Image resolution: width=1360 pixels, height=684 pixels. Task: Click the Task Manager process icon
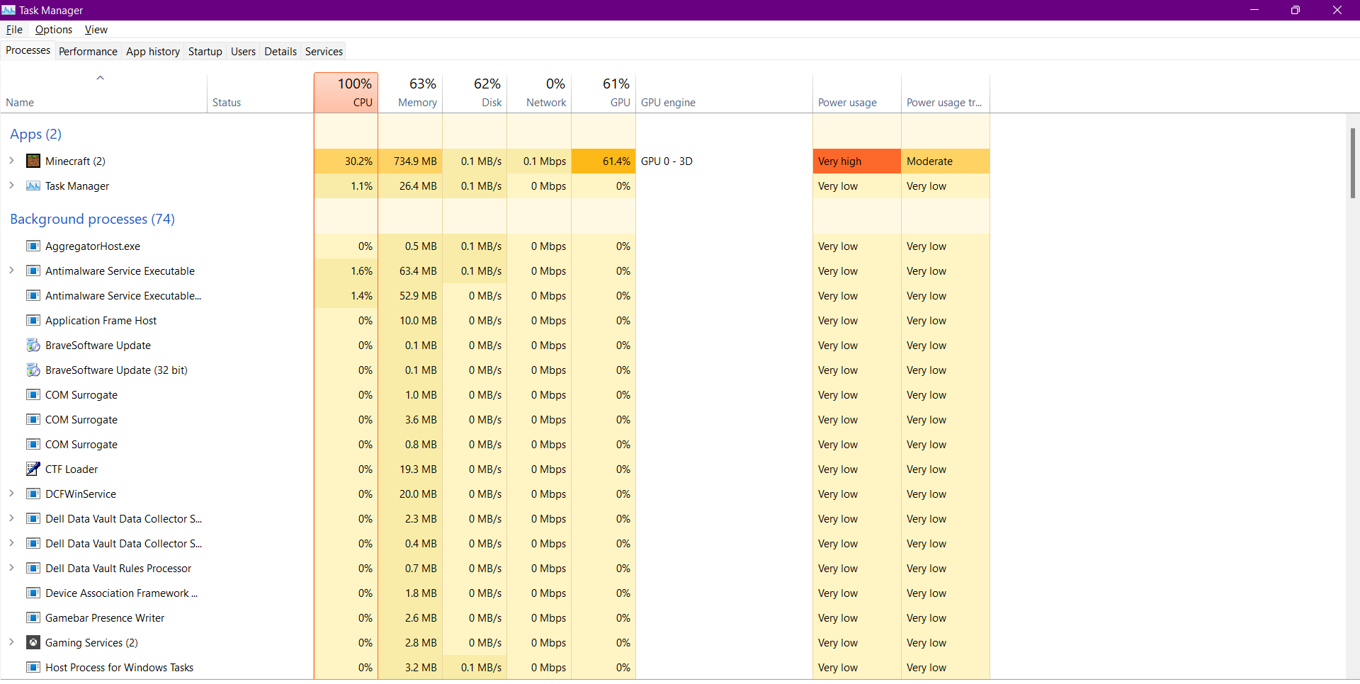click(x=33, y=186)
